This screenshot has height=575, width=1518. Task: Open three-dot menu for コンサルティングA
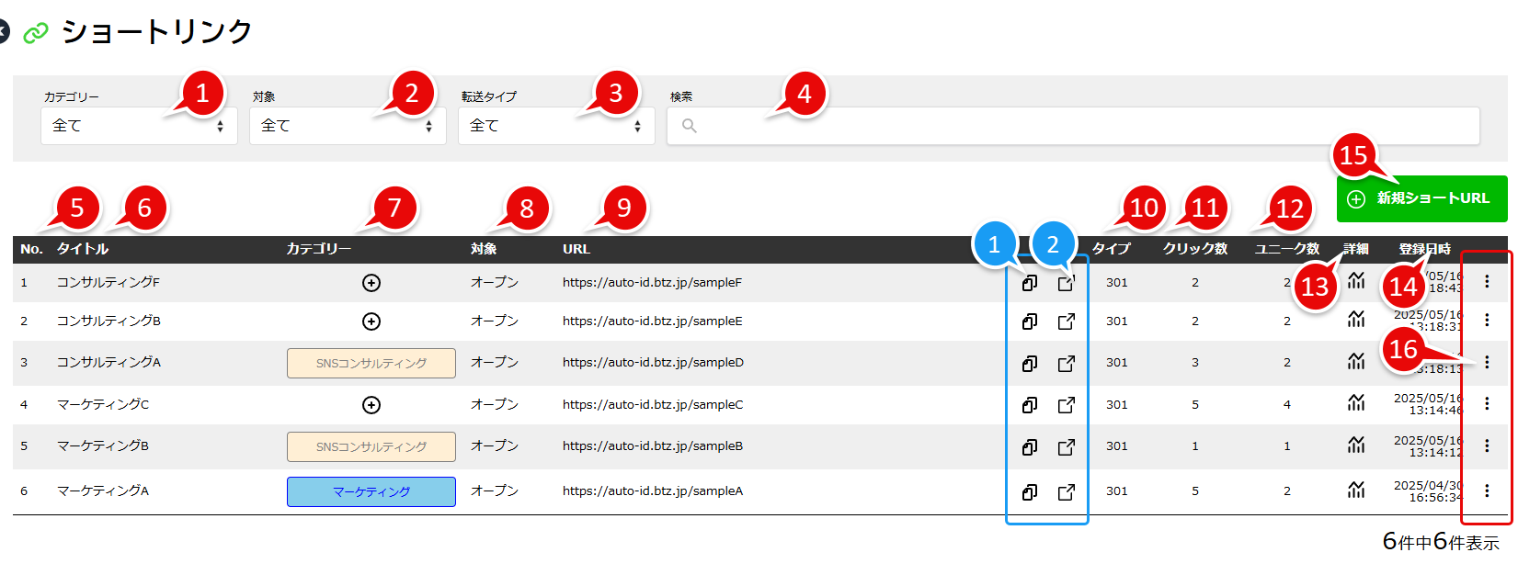pos(1487,363)
